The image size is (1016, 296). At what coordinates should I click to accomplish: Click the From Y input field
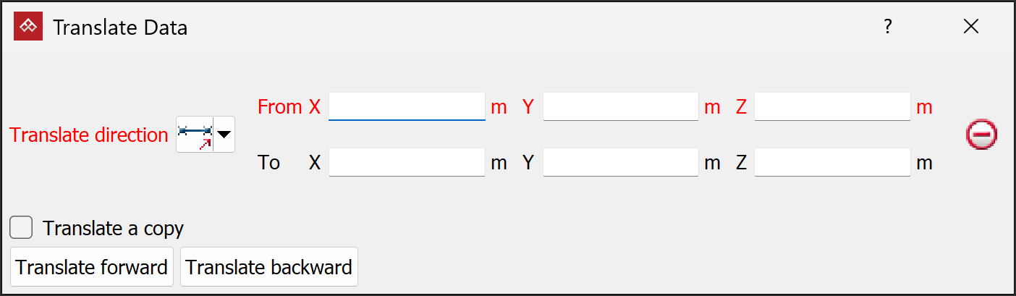coord(620,107)
